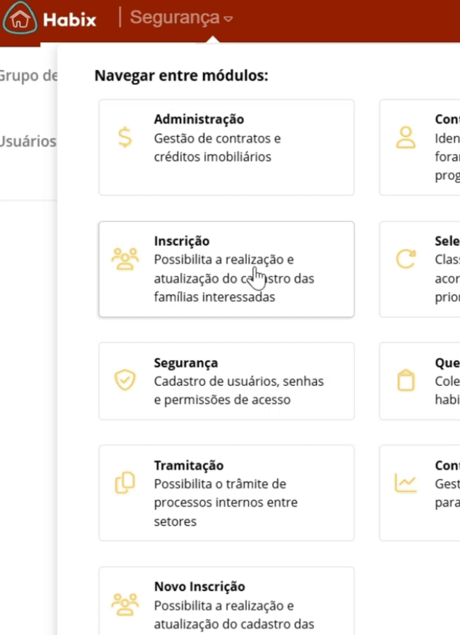This screenshot has height=635, width=460.
Task: Click the clipboard icon in right column
Action: [x=406, y=380]
